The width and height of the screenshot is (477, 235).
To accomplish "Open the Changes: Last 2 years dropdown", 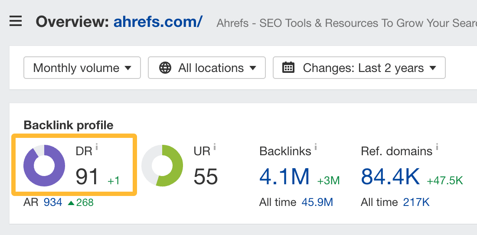I will coord(359,68).
